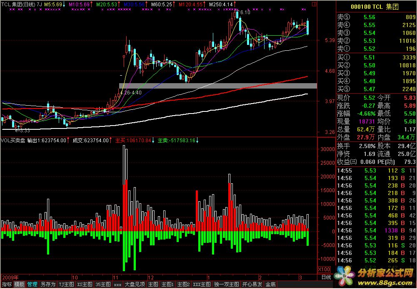Image resolution: width=417 pixels, height=289 pixels.
Task: Click the 总量 value 62.4万
Action: [x=366, y=129]
